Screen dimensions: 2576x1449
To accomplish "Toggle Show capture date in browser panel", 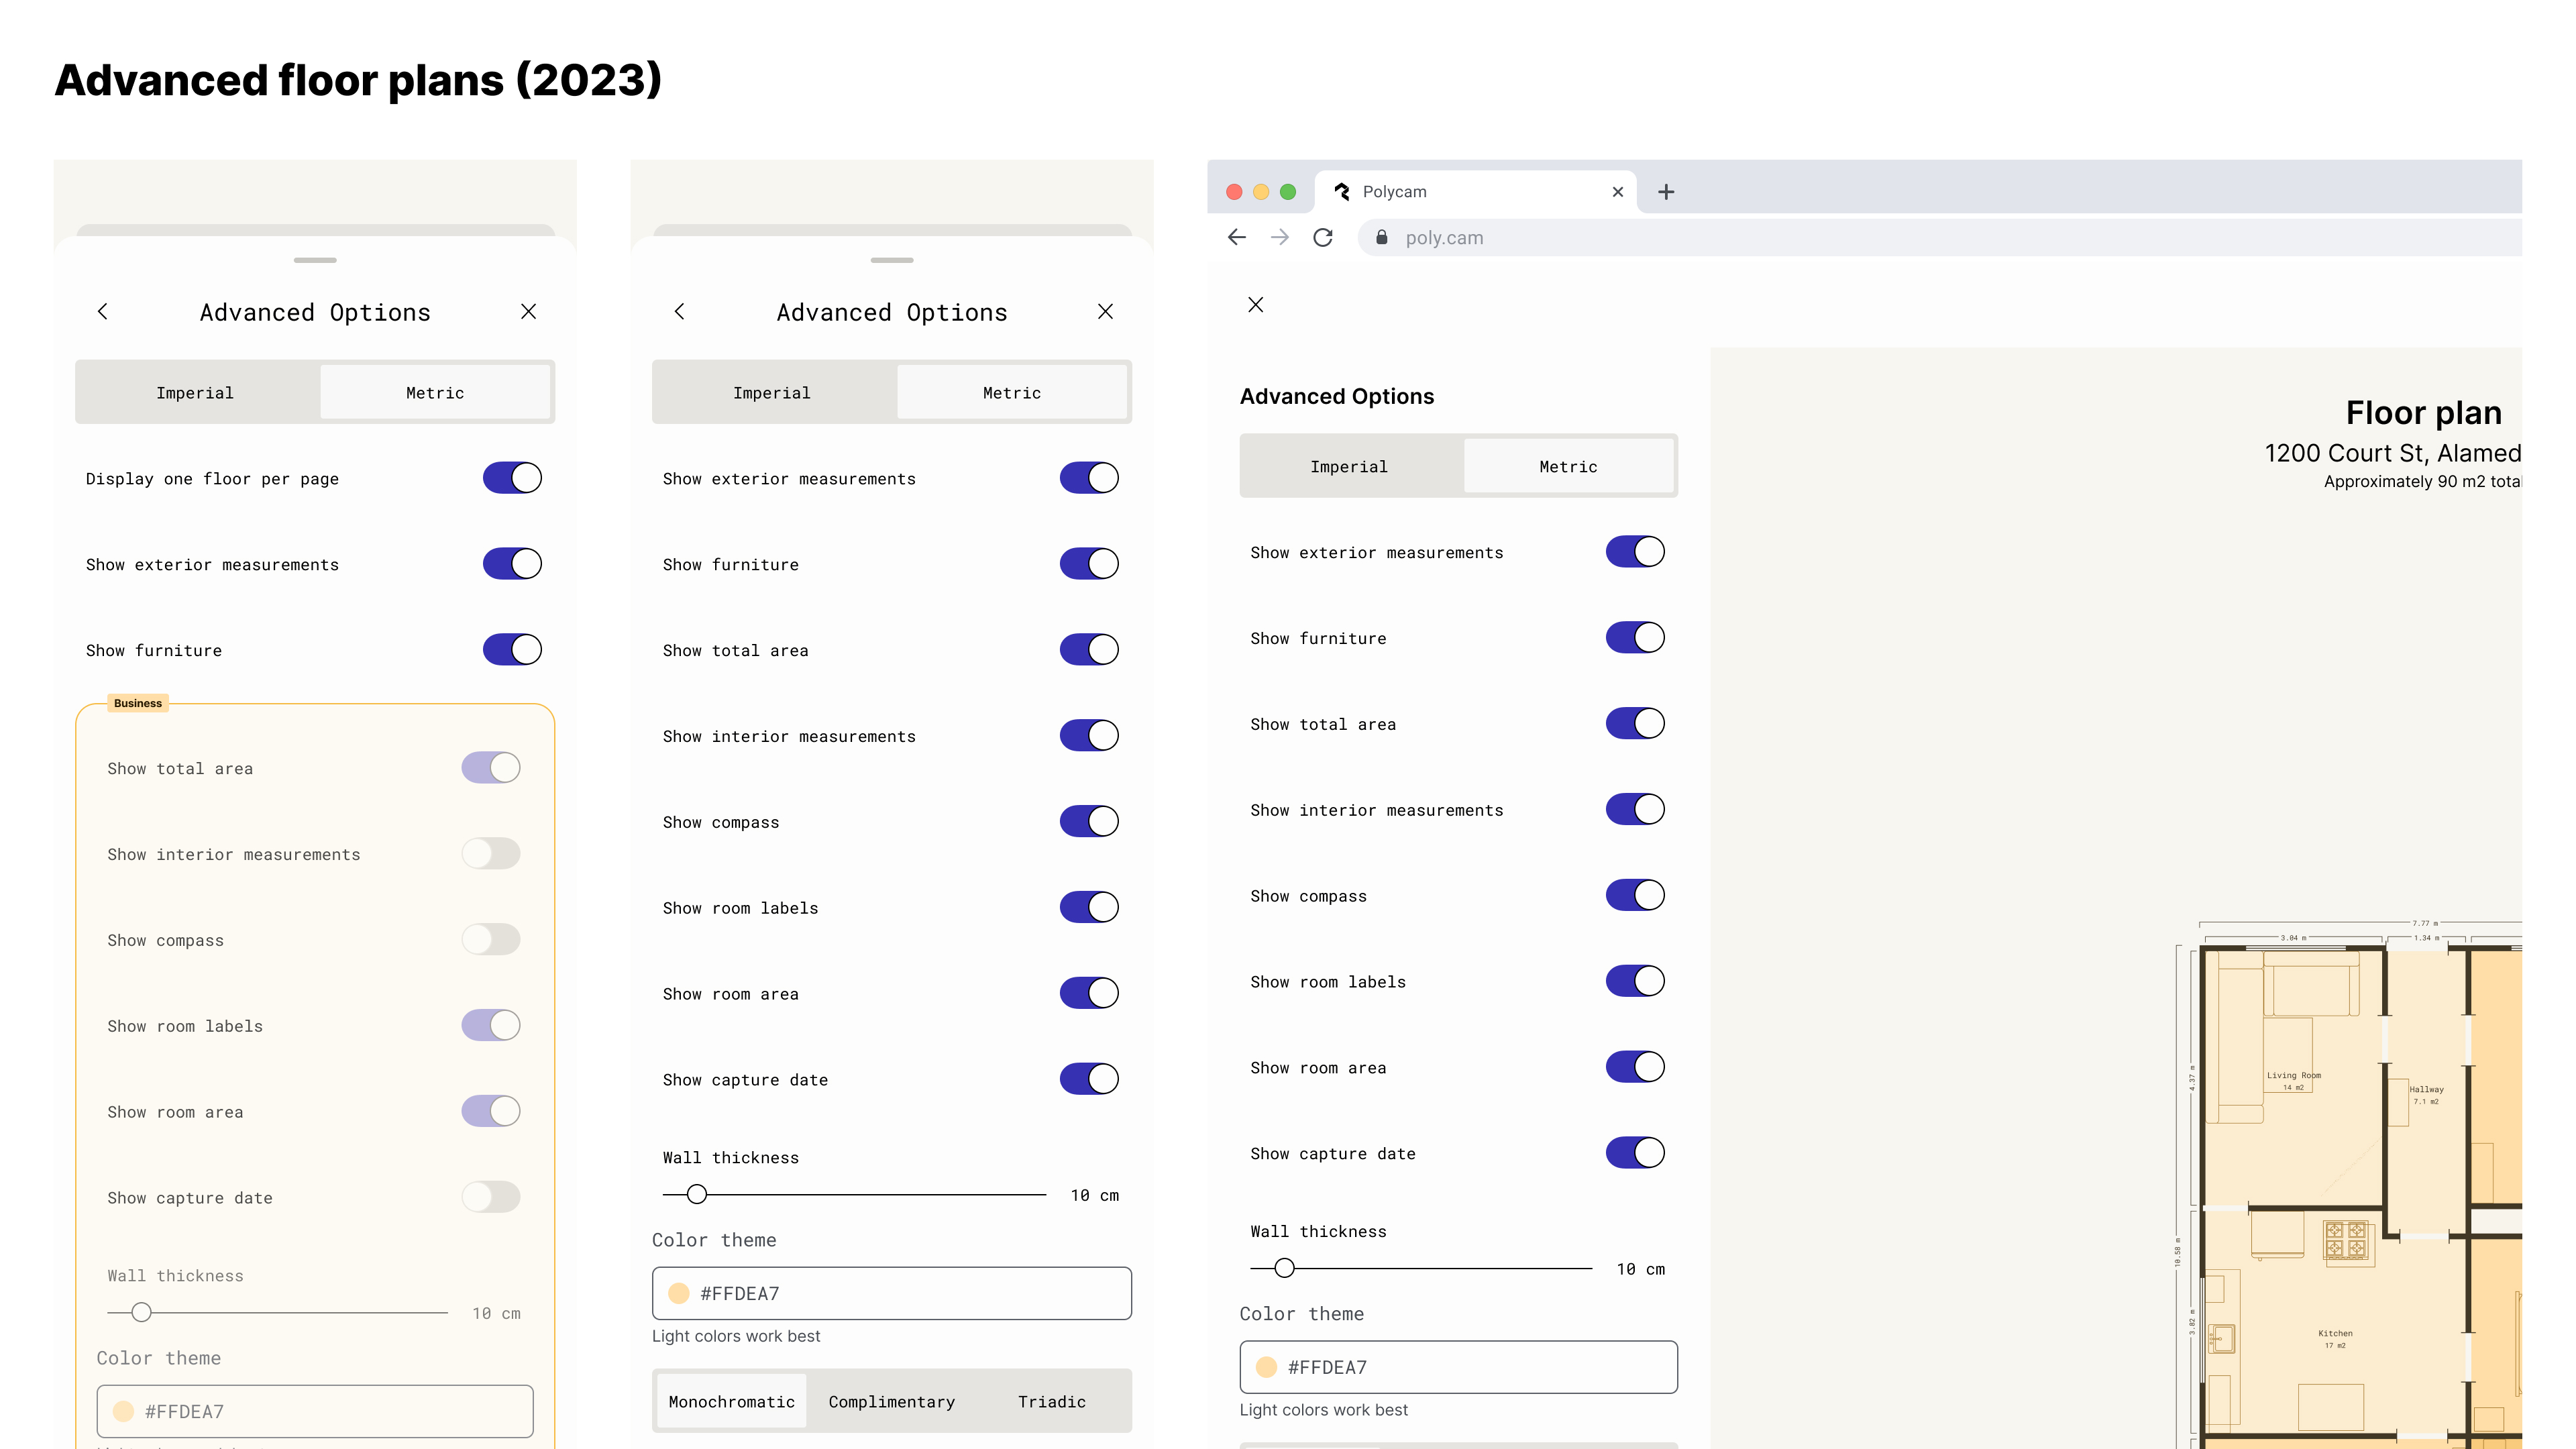I will [1636, 1154].
